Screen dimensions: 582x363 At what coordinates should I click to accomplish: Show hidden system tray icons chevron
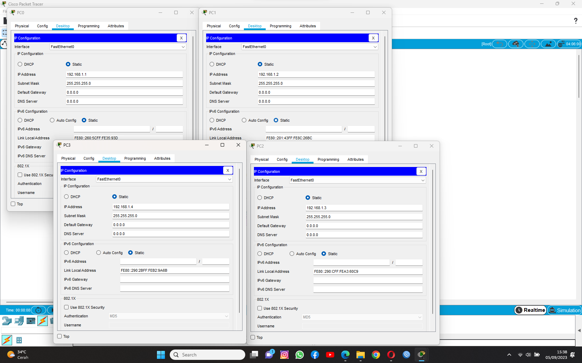[509, 355]
